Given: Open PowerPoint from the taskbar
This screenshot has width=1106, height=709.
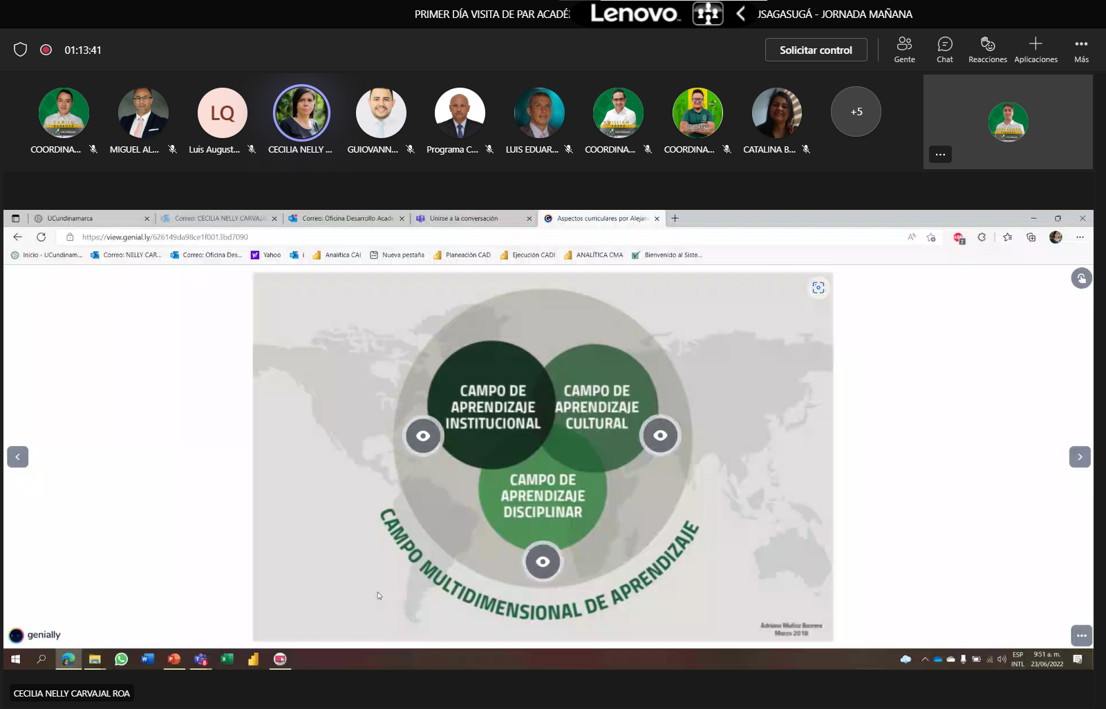Looking at the screenshot, I should tap(174, 659).
